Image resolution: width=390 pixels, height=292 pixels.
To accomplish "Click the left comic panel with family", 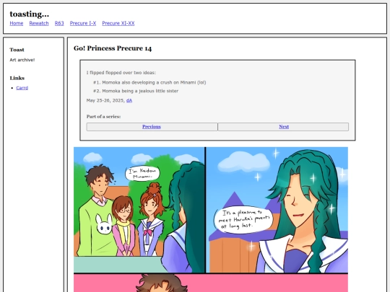I will click(x=139, y=210).
